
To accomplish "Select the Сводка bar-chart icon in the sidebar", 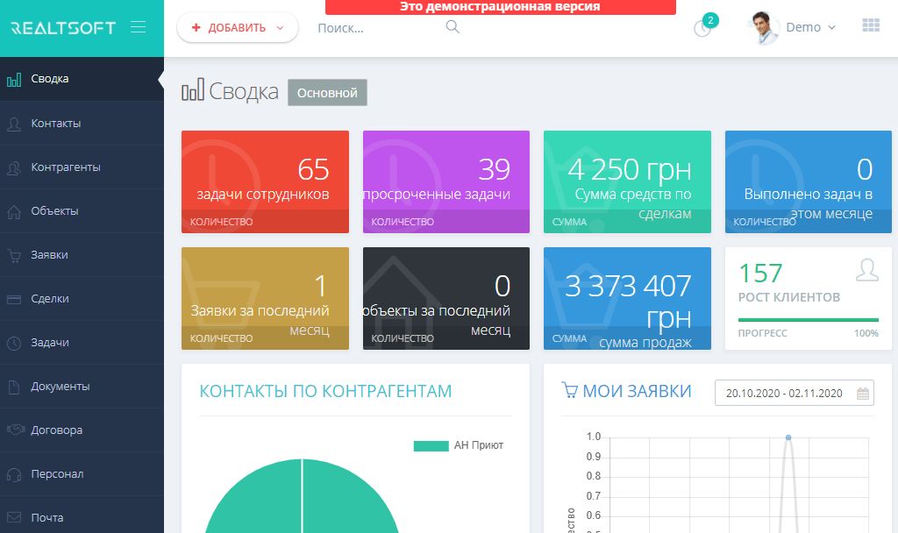I will (14, 79).
